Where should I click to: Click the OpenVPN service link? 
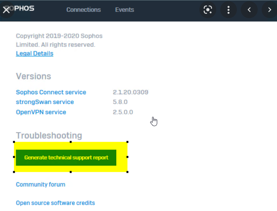coord(41,112)
